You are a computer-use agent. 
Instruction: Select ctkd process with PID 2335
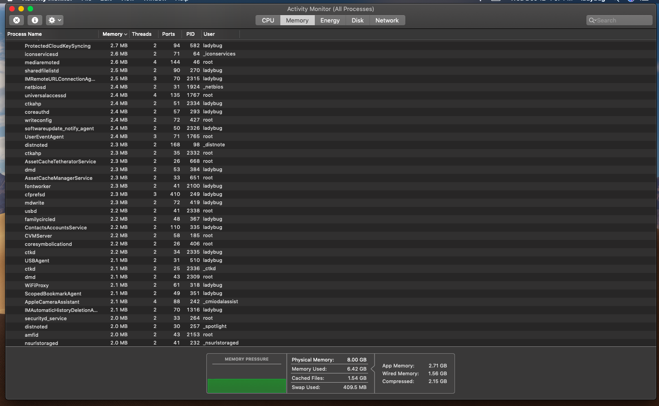tap(330, 252)
